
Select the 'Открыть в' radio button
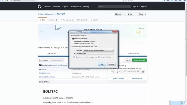[x=74, y=50]
